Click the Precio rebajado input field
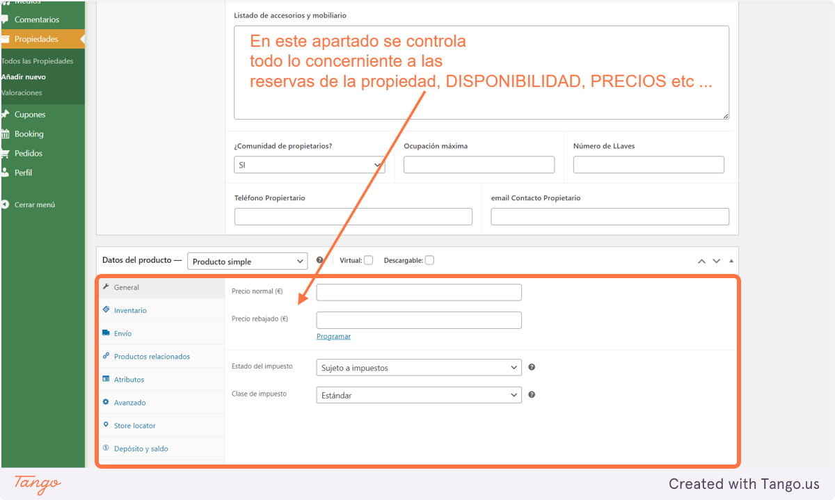The image size is (835, 500). pos(419,320)
